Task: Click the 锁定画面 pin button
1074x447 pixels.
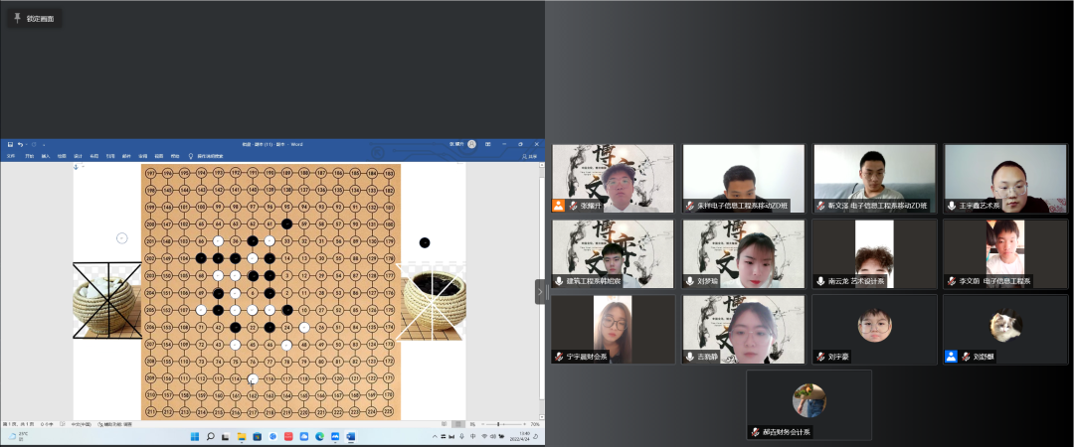Action: tap(34, 19)
